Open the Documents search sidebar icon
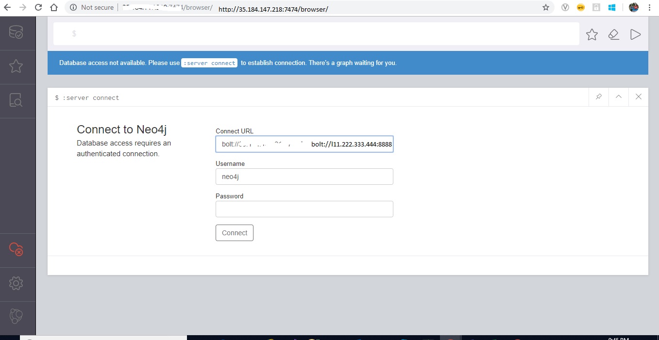The width and height of the screenshot is (659, 340). (x=16, y=100)
